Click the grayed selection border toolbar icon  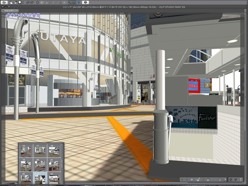[x=64, y=2]
